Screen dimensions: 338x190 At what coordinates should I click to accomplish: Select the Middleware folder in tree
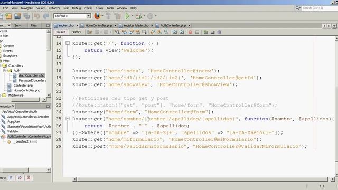pos(16,95)
